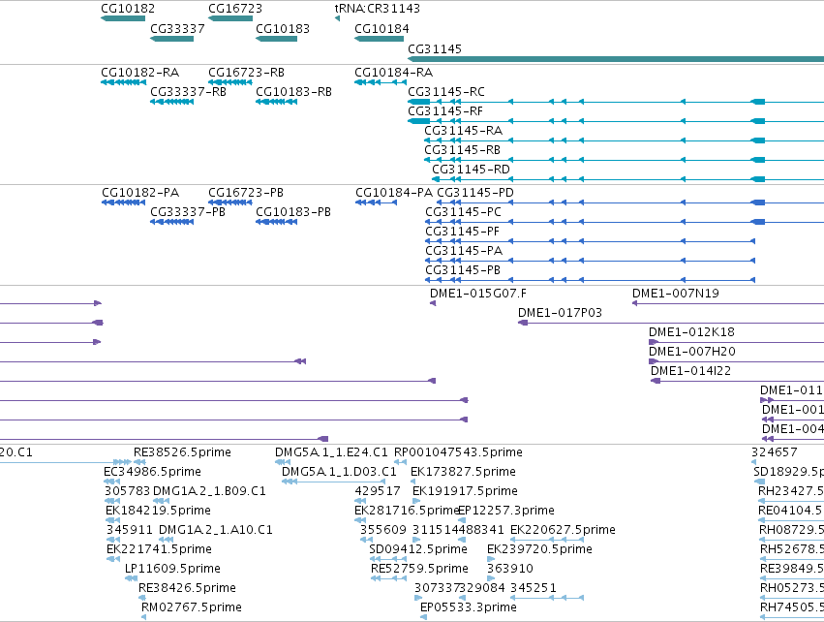Select the DME1-017P03 clone label
Screen dimensions: 824x622
click(561, 313)
